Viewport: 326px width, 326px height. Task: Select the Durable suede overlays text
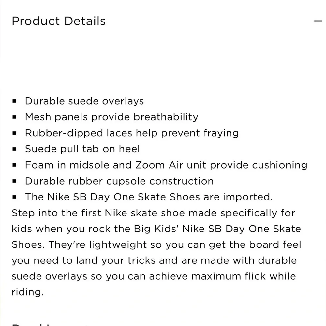coord(84,101)
